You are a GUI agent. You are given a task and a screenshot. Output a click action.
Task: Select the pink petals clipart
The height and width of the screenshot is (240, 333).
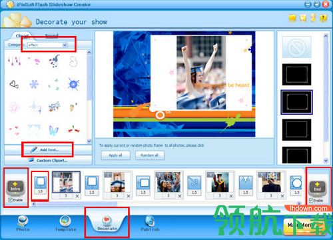(x=35, y=60)
